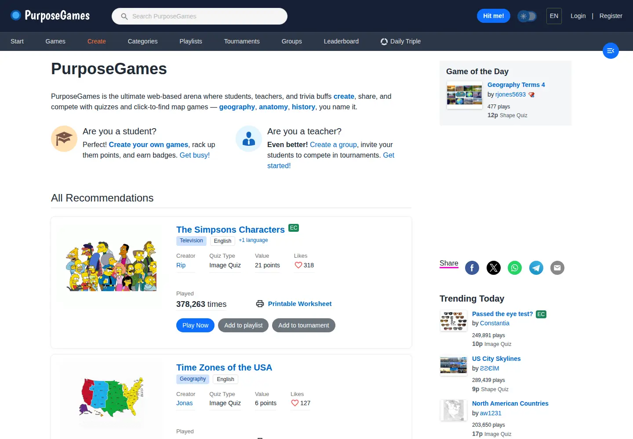Click the Daily Triple icon
The height and width of the screenshot is (439, 633).
pyautogui.click(x=384, y=42)
